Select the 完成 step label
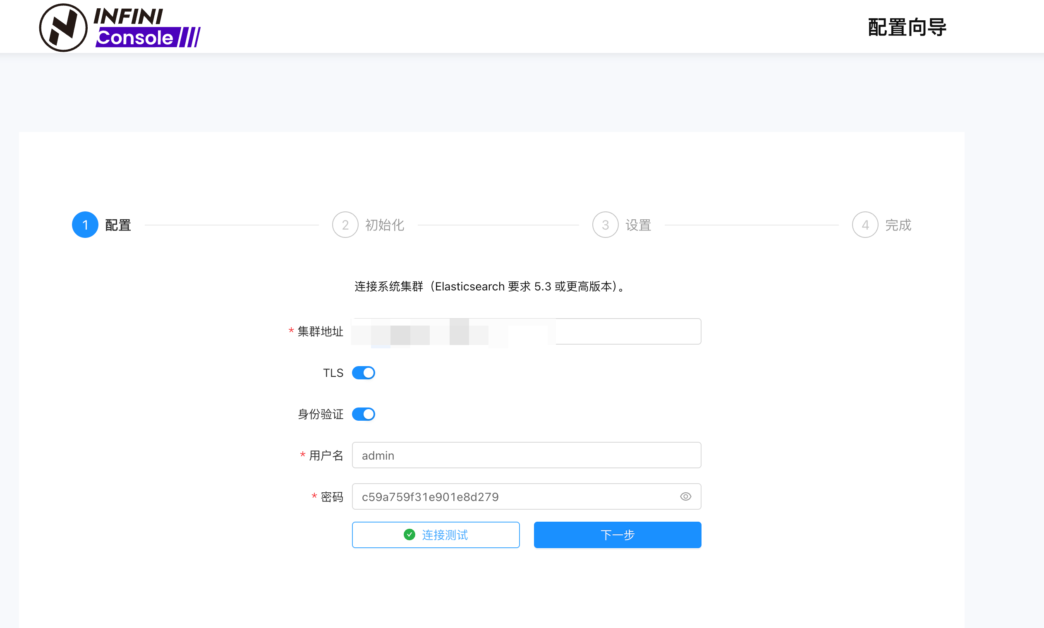The image size is (1044, 628). (x=898, y=225)
